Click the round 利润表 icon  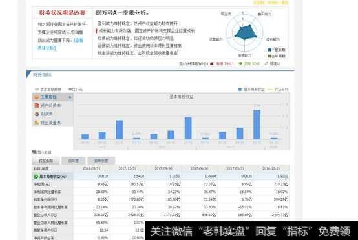click(37, 114)
